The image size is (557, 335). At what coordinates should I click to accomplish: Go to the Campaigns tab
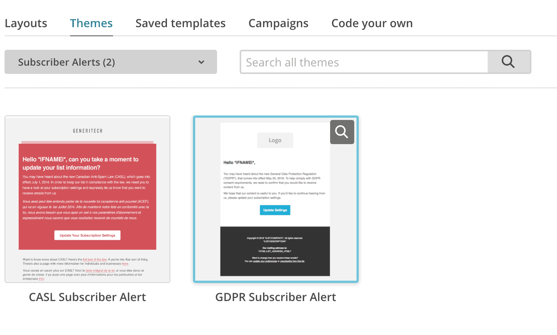278,23
